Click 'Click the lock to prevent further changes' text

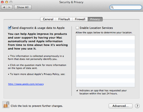pyautogui.click(x=37, y=106)
